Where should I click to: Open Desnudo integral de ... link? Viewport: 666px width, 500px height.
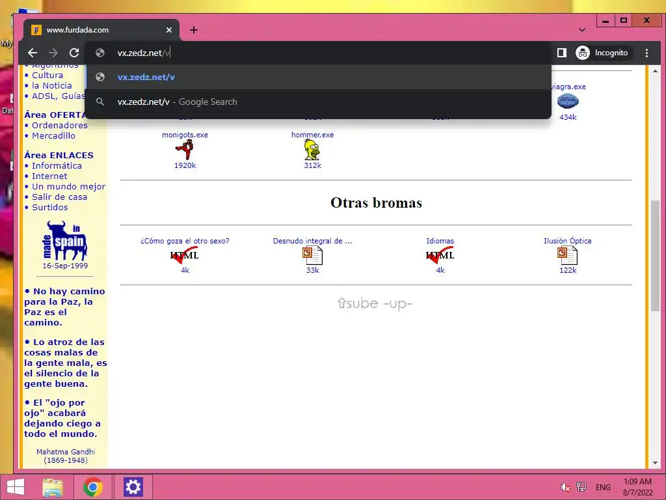tap(312, 241)
